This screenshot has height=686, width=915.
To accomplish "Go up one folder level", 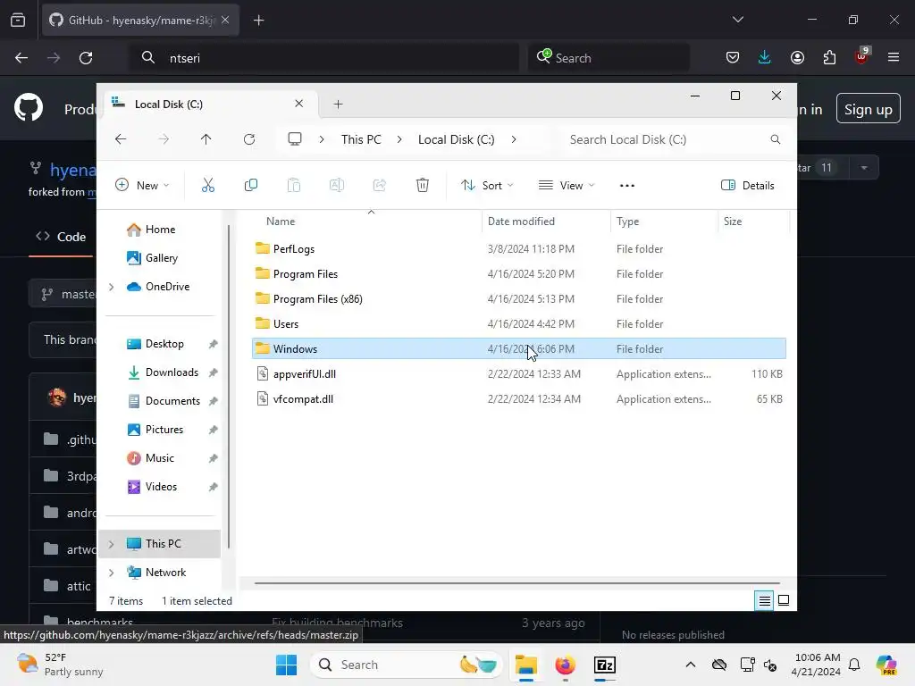I will pyautogui.click(x=206, y=139).
